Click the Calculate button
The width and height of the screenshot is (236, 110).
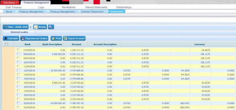tap(11, 38)
